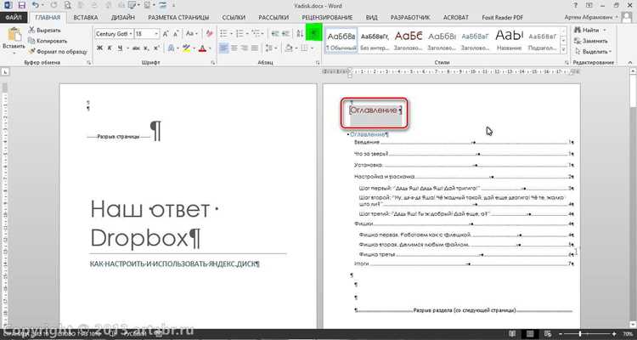Open line spacing options icon
The image size is (637, 340).
pyautogui.click(x=268, y=48)
